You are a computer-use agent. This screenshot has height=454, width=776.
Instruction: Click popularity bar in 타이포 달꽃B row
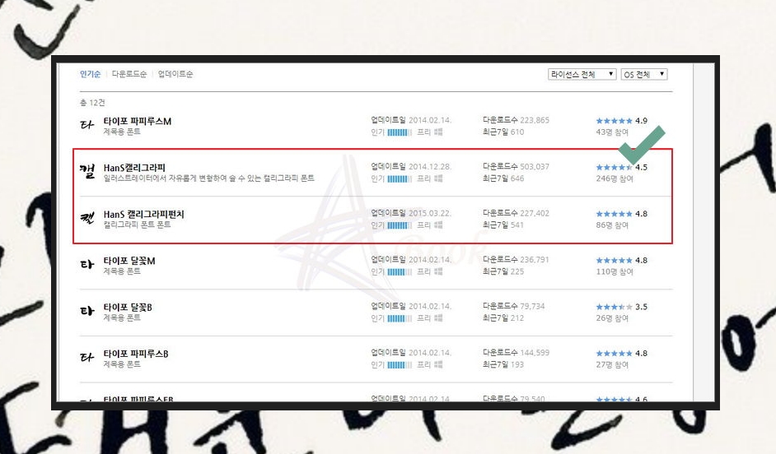[400, 317]
